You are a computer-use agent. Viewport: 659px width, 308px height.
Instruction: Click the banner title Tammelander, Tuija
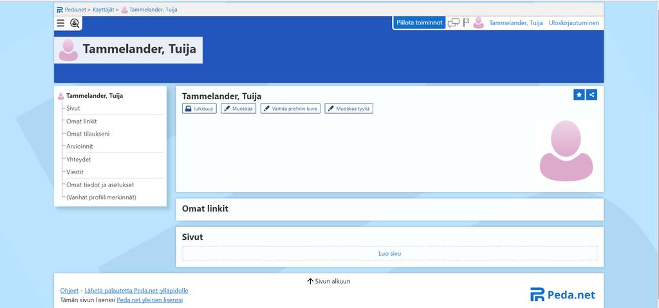[x=139, y=49]
